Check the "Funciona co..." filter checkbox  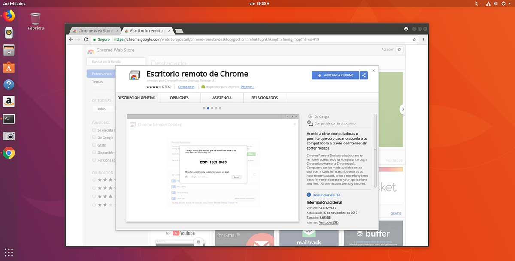(94, 160)
